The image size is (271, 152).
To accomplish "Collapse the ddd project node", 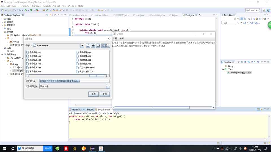I will [x=2, y=48].
